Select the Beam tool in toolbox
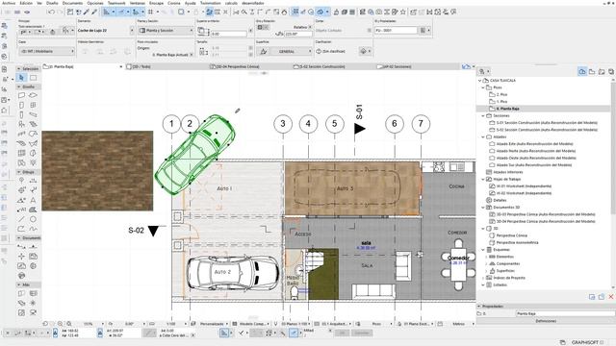This screenshot has height=346, width=616. (x=34, y=114)
